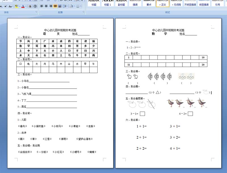Click the 语文 page title 中心幼儿园中班期末考试题
The width and height of the screenshot is (227, 173).
pyautogui.click(x=60, y=30)
